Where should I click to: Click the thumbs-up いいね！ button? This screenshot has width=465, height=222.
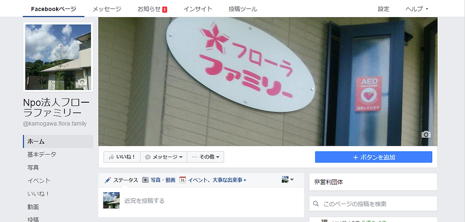pyautogui.click(x=122, y=157)
